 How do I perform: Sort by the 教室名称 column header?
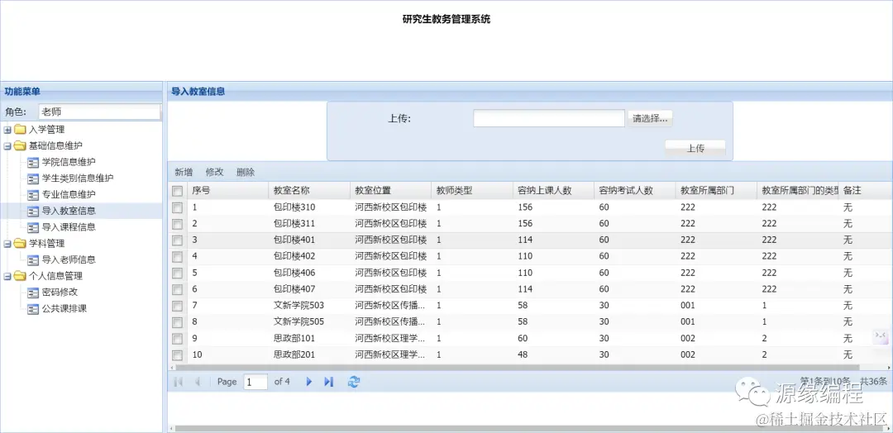coord(309,191)
